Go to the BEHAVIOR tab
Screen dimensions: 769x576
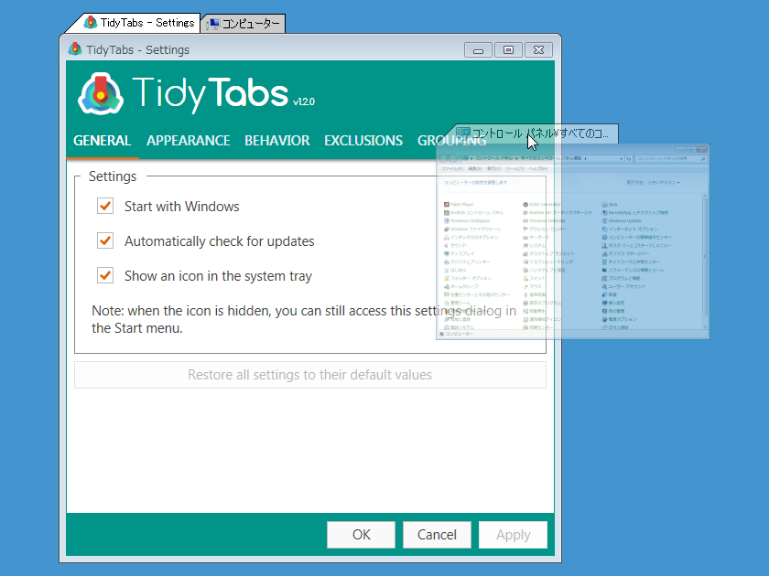(x=277, y=141)
